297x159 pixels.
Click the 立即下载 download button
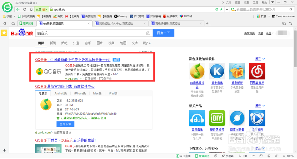(65, 124)
